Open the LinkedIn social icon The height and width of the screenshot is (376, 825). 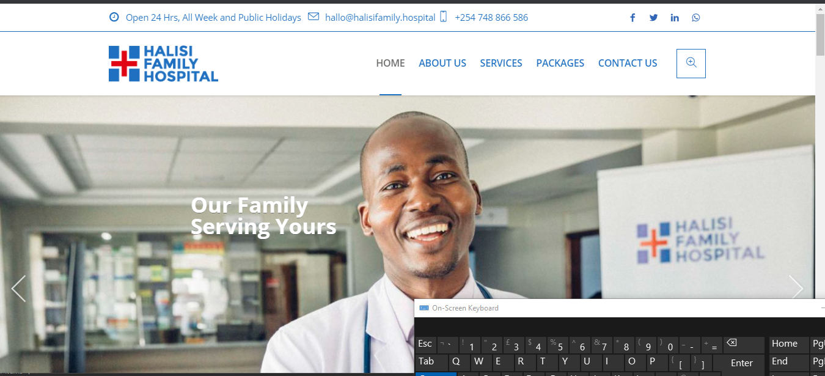(x=675, y=18)
